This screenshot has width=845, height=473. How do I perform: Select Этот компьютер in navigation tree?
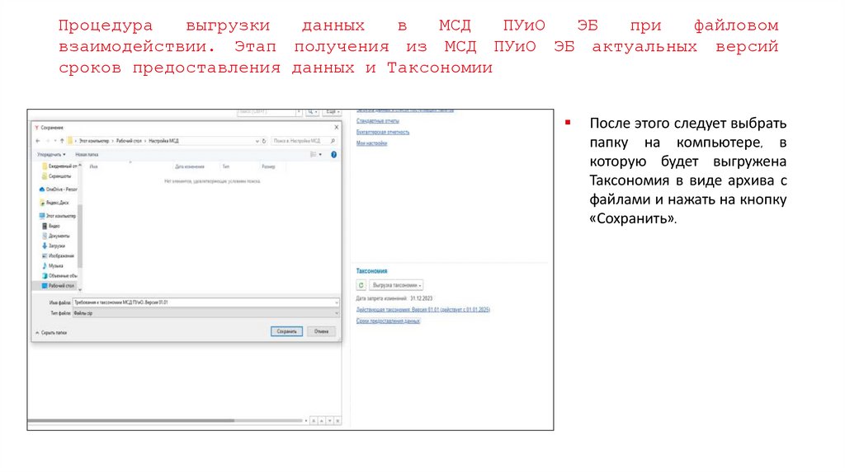(x=58, y=217)
